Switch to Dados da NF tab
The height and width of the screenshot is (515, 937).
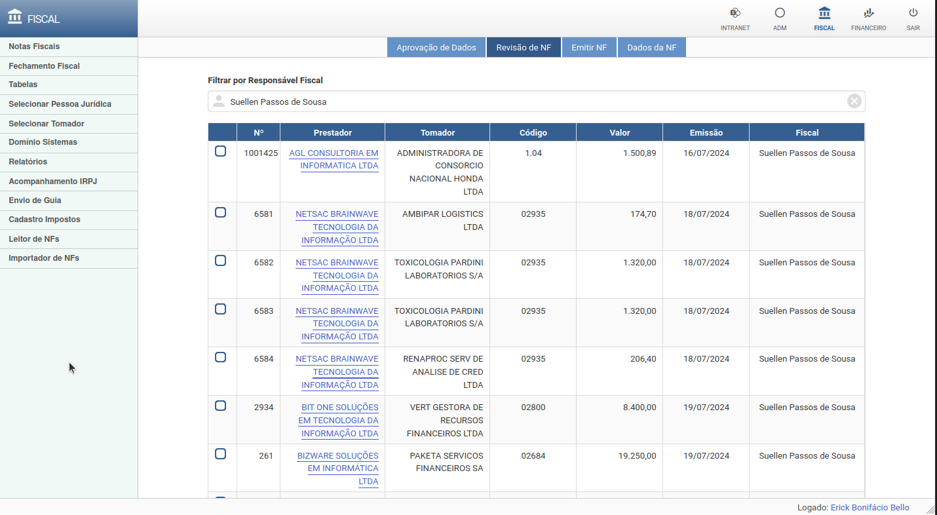click(x=652, y=48)
